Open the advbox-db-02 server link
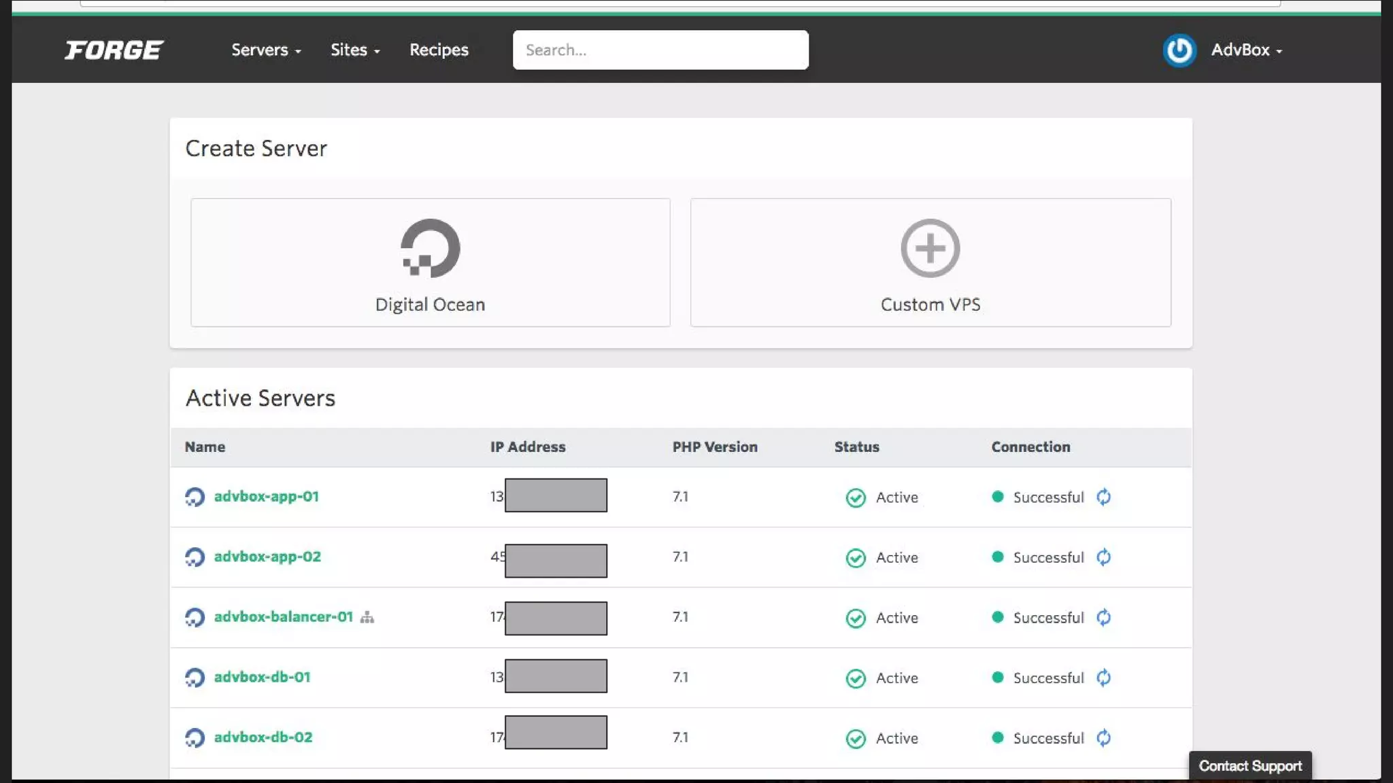 click(x=263, y=737)
